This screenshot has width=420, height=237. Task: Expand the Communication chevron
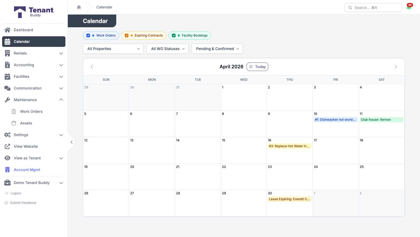point(61,88)
